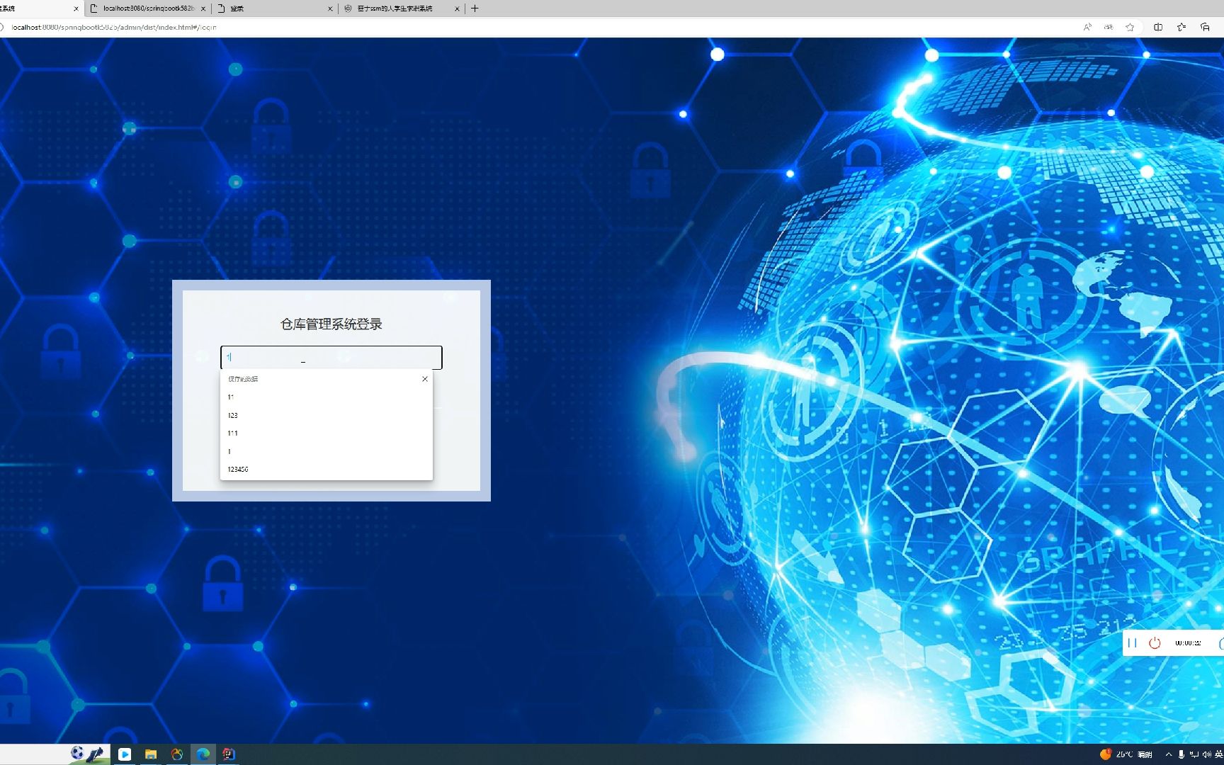The image size is (1224, 765).
Task: Add this page to favorites star
Action: click(1130, 27)
